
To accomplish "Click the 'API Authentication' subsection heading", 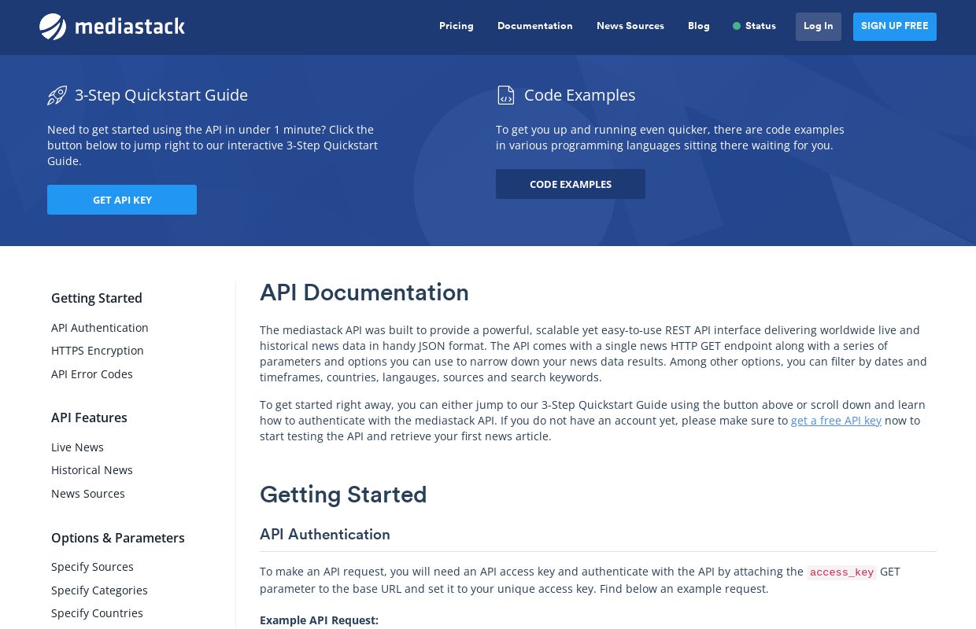I will 325,535.
